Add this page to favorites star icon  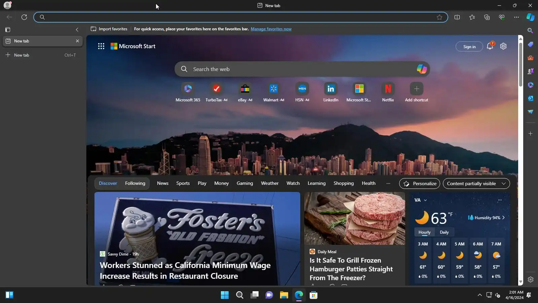tap(439, 17)
